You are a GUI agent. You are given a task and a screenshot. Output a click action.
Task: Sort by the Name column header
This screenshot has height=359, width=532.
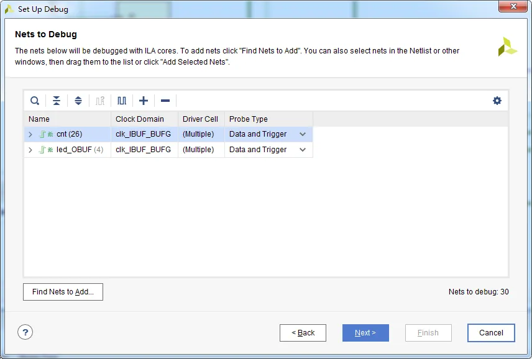click(x=68, y=119)
